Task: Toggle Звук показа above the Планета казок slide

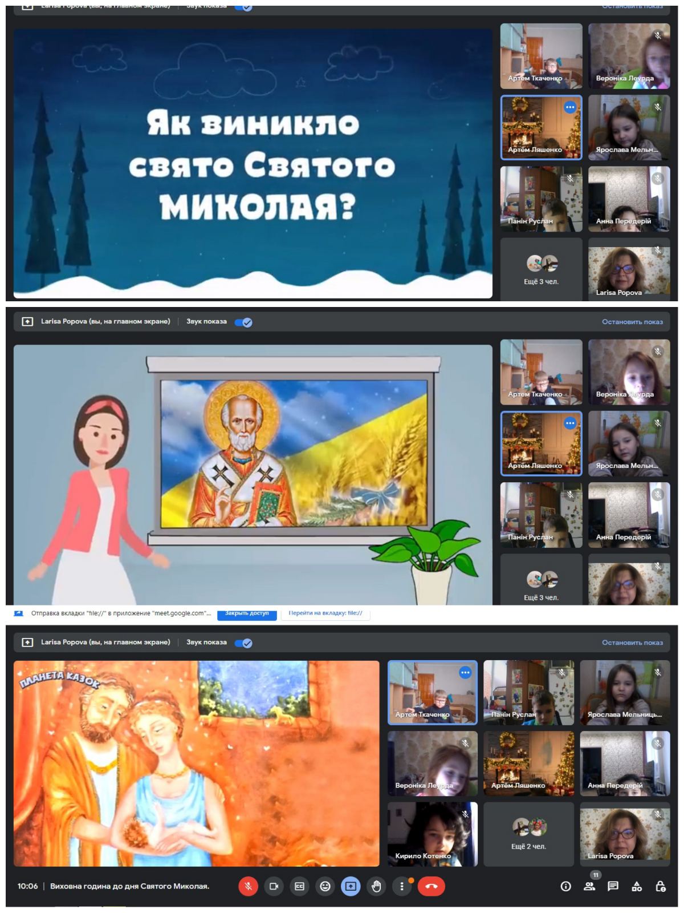Action: 243,643
